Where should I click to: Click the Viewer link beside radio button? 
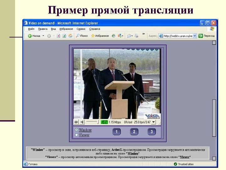click(x=84, y=135)
